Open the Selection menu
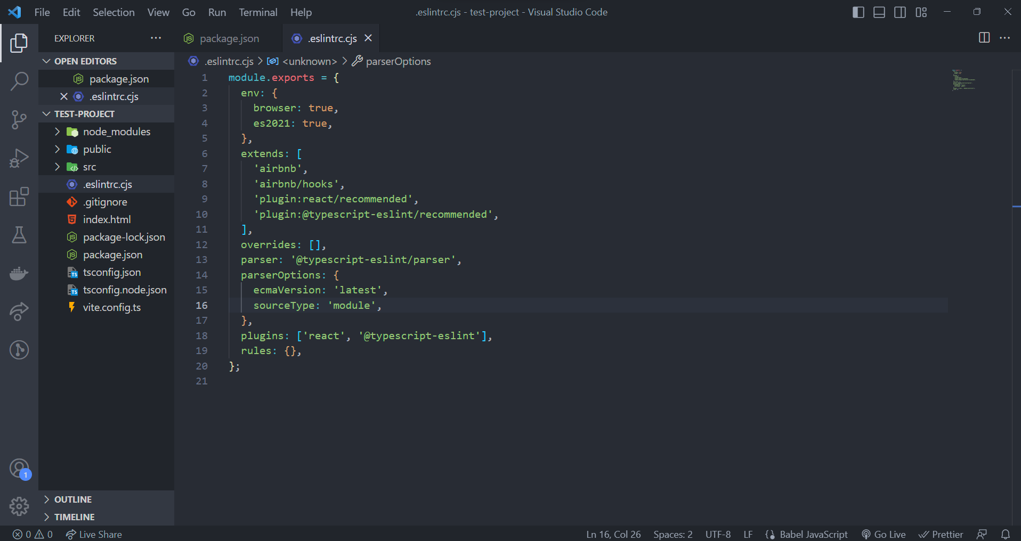Viewport: 1021px width, 541px height. 114,12
